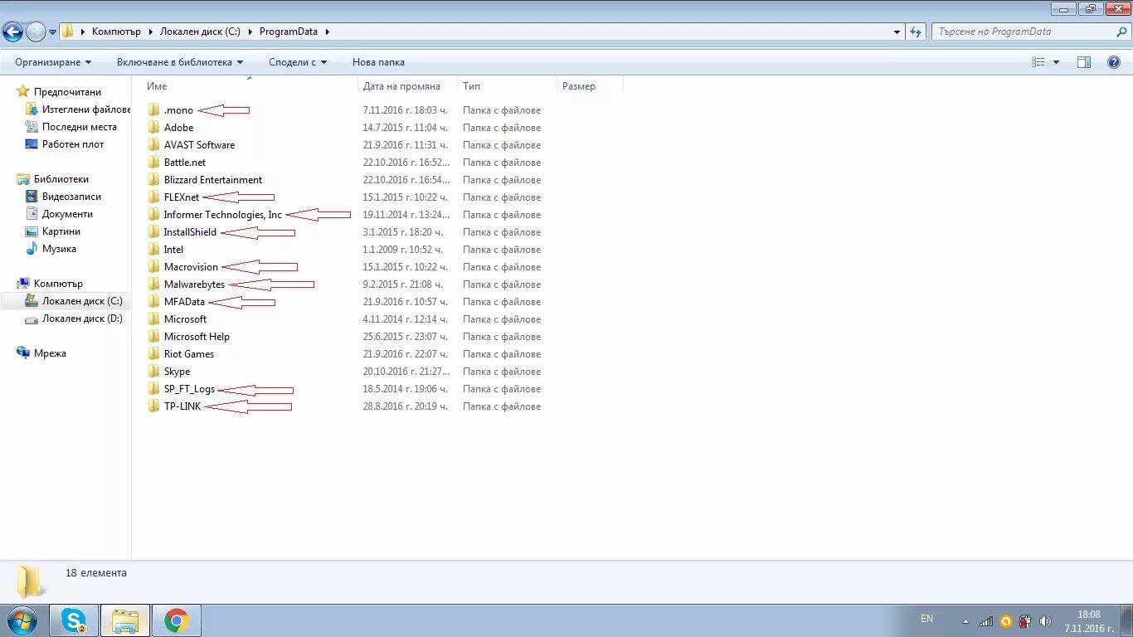Open the Документи library
Viewport: 1133px width, 637px height.
click(x=67, y=214)
